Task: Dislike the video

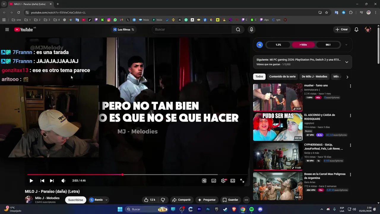Action: click(163, 200)
